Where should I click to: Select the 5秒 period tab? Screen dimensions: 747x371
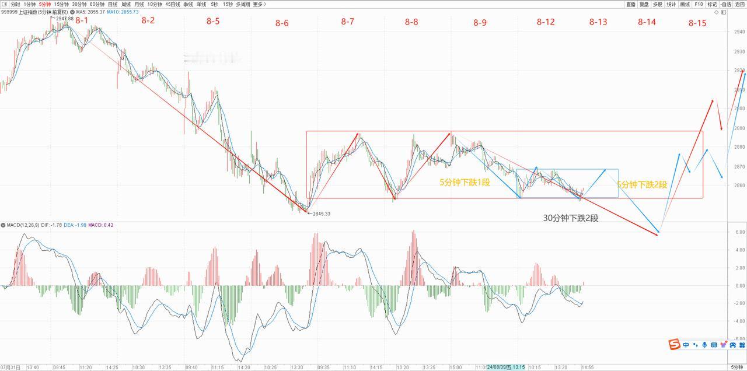[x=215, y=4]
